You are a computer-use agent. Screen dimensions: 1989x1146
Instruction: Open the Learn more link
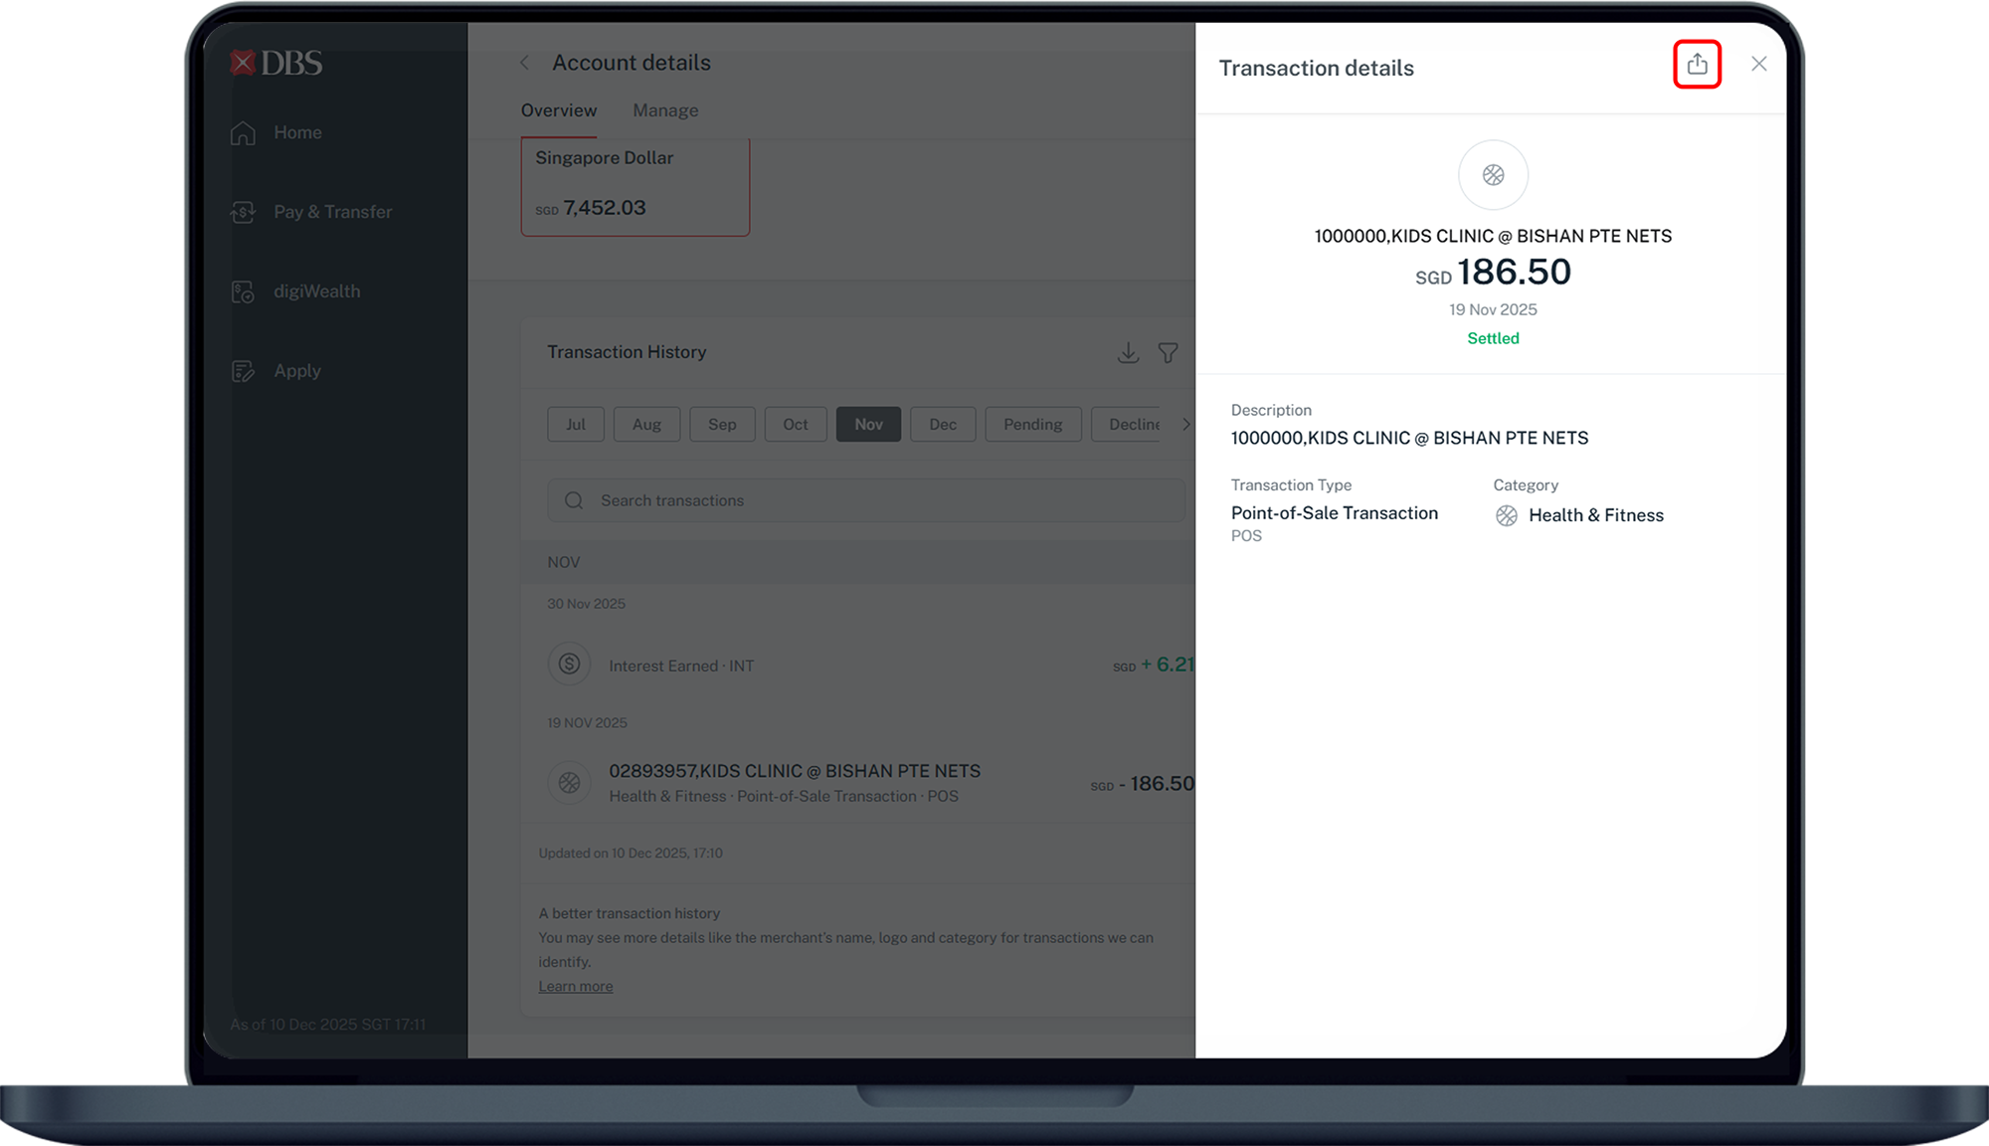tap(575, 987)
